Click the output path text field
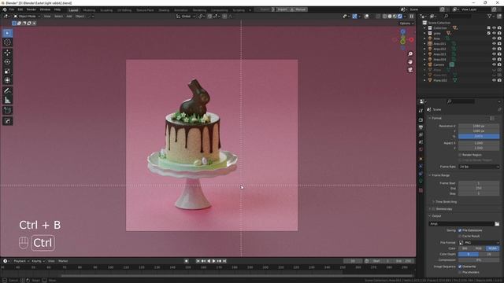Viewport: 504px width, 283px height. [461, 223]
